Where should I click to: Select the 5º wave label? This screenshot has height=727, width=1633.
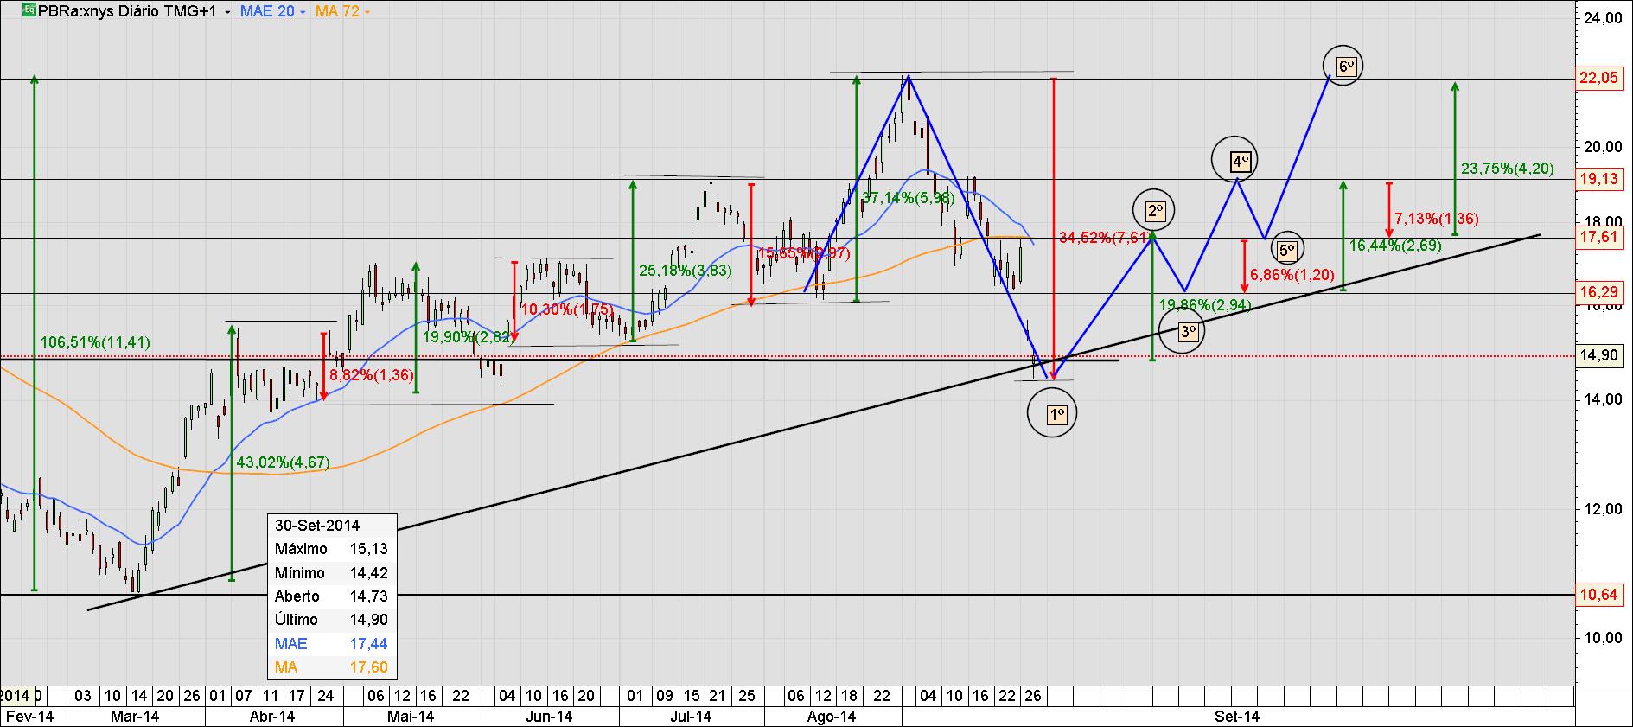(x=1286, y=251)
